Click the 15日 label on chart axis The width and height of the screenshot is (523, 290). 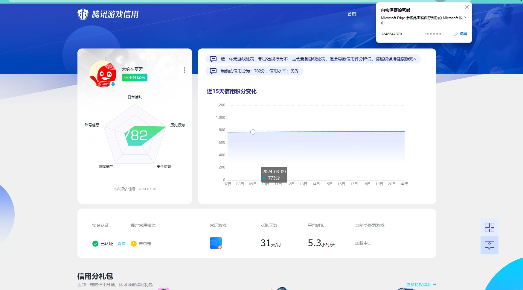(x=329, y=184)
